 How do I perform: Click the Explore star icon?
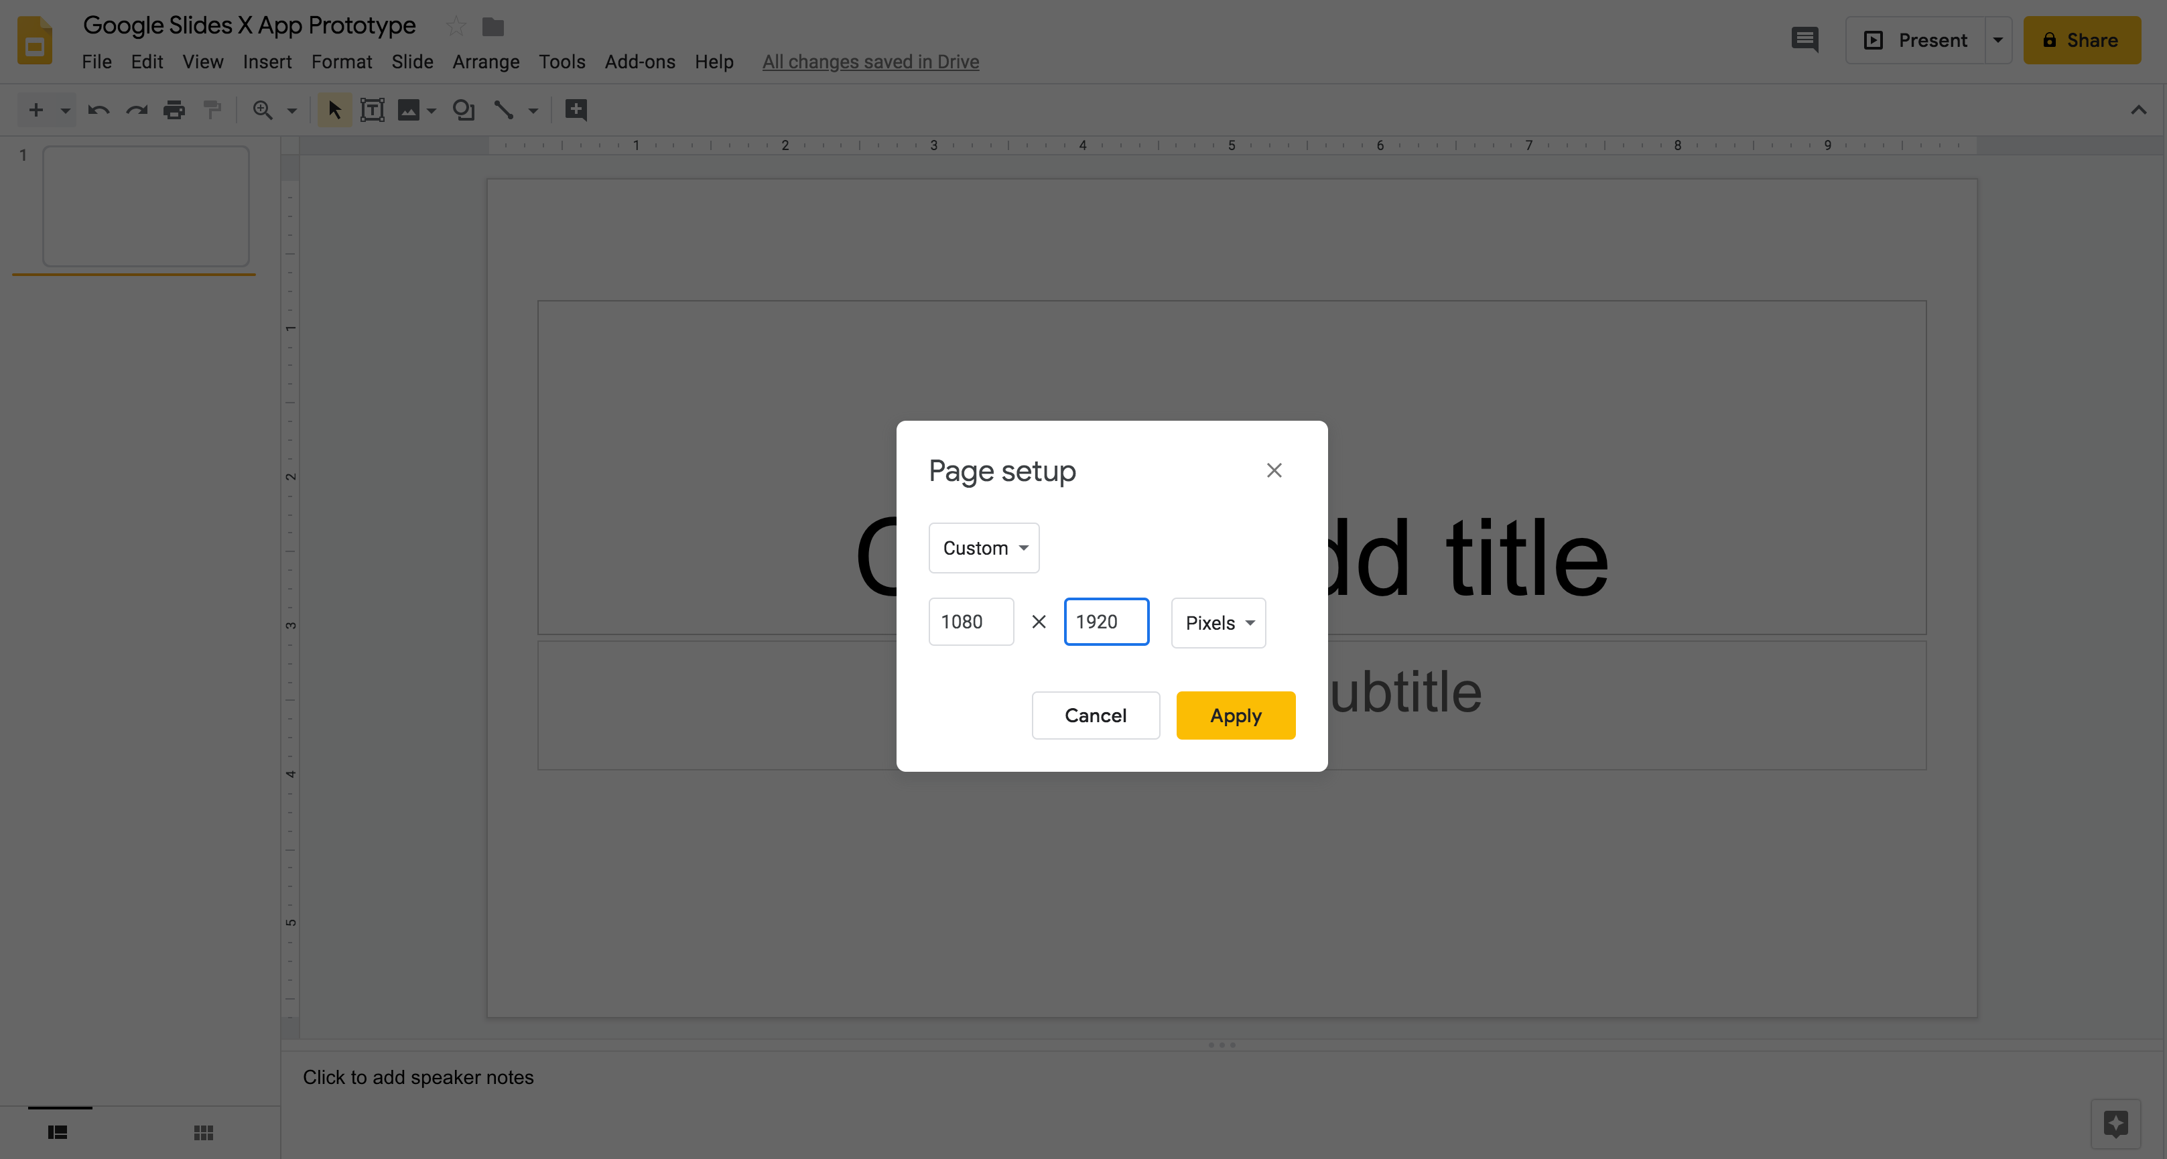click(2115, 1123)
